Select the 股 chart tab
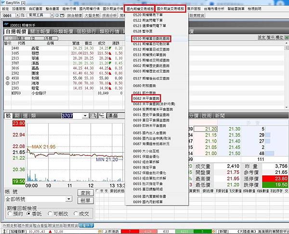 pyautogui.click(x=9, y=116)
